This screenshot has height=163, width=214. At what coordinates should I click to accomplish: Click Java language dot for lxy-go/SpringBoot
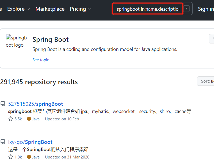(29, 157)
